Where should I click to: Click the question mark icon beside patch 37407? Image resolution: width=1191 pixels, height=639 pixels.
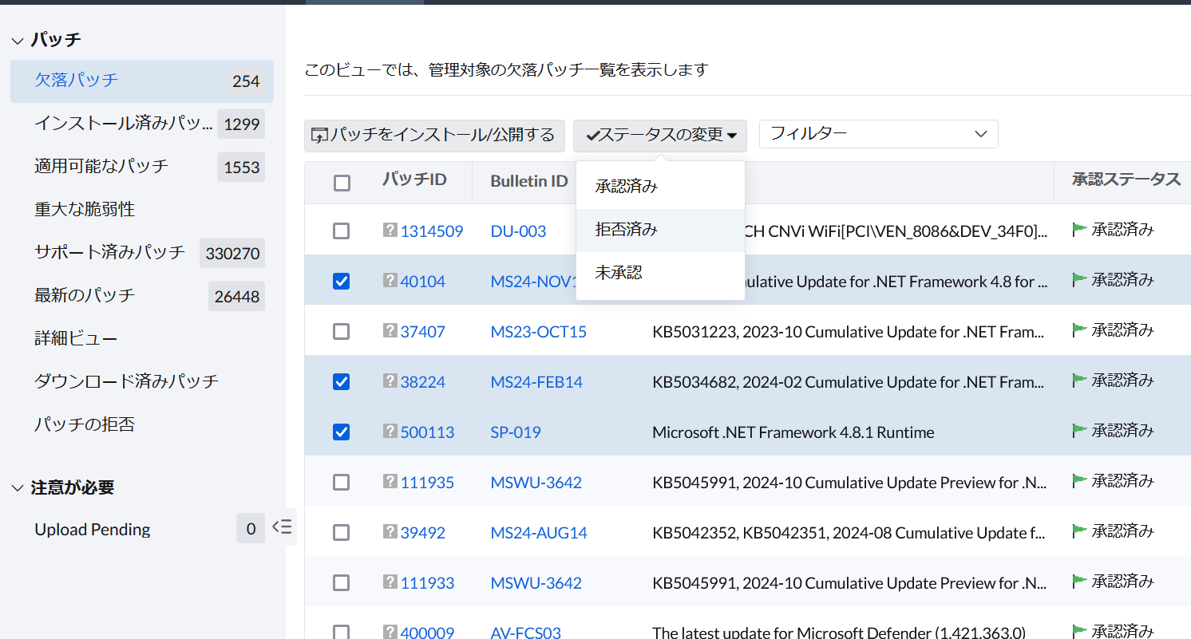(390, 331)
